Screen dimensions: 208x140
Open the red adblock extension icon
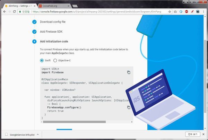187,12
